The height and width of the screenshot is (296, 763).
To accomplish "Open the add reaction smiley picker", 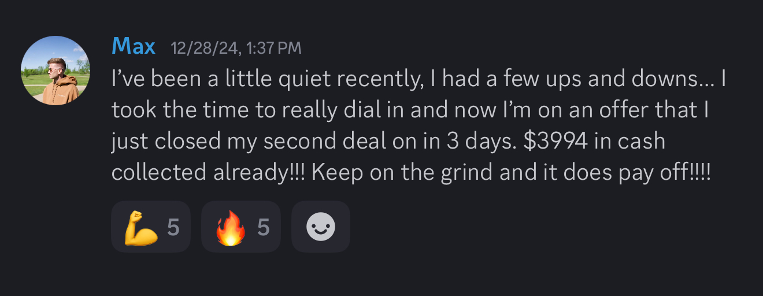I will 320,227.
